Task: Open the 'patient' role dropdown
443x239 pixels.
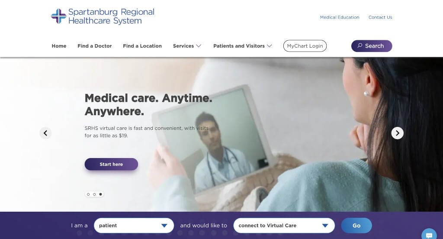Action: 134,226
